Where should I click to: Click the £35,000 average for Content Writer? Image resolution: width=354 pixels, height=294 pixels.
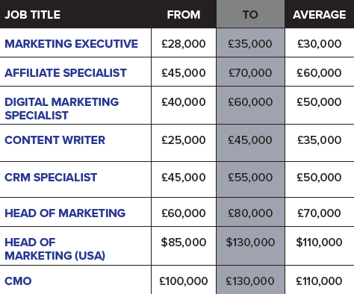point(320,140)
